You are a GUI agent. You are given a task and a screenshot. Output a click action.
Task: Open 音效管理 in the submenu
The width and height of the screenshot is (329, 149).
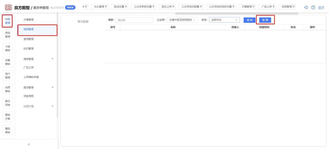(29, 87)
